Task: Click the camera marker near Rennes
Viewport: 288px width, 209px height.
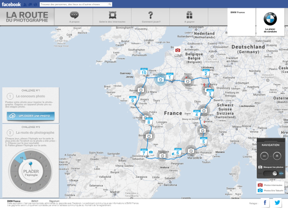Action: (141, 90)
